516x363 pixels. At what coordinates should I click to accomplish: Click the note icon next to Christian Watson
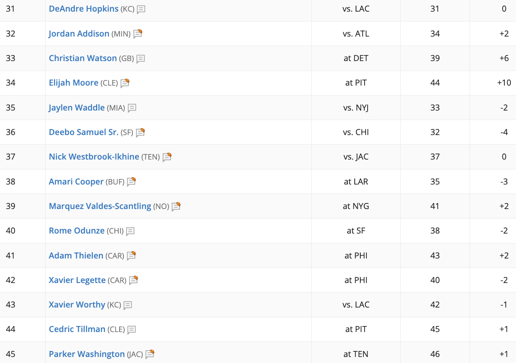141,59
